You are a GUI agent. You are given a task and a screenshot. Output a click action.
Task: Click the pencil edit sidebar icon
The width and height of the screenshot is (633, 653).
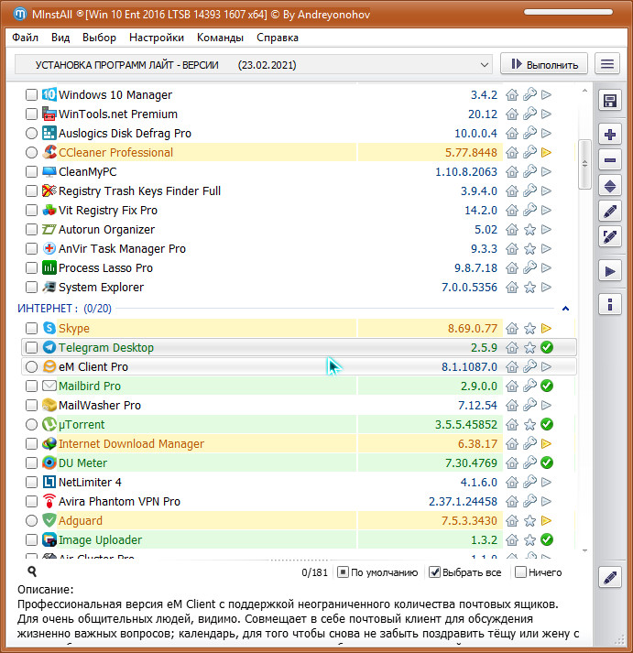pos(610,212)
